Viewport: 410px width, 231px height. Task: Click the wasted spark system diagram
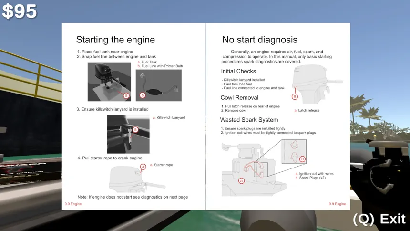click(254, 170)
